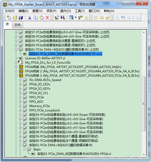Screen dimensions: 151x162
Task: Select the FIFO_PCIe folder
Action: [x=36, y=97]
